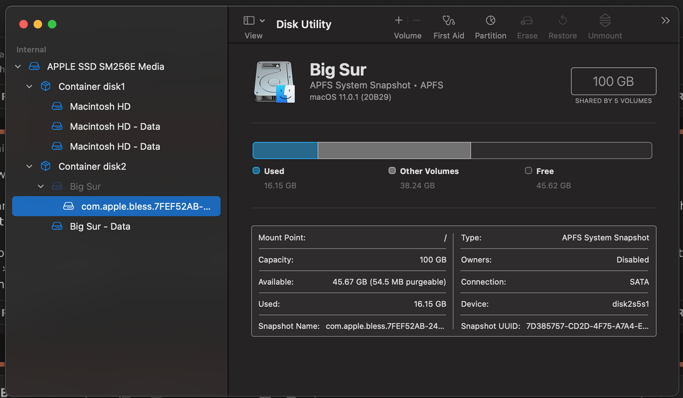Click SHARED BY 5 VOLUMES label

click(x=614, y=101)
